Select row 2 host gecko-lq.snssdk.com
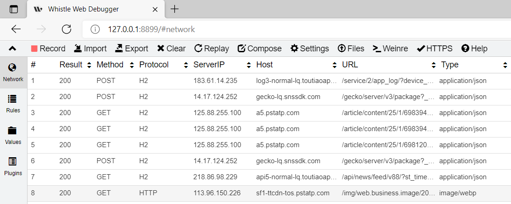511x204 pixels. point(269,97)
